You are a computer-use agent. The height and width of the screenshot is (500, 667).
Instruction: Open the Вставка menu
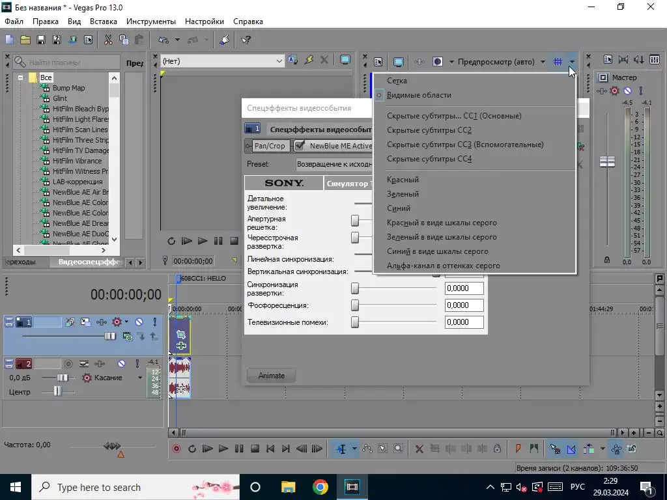(104, 21)
